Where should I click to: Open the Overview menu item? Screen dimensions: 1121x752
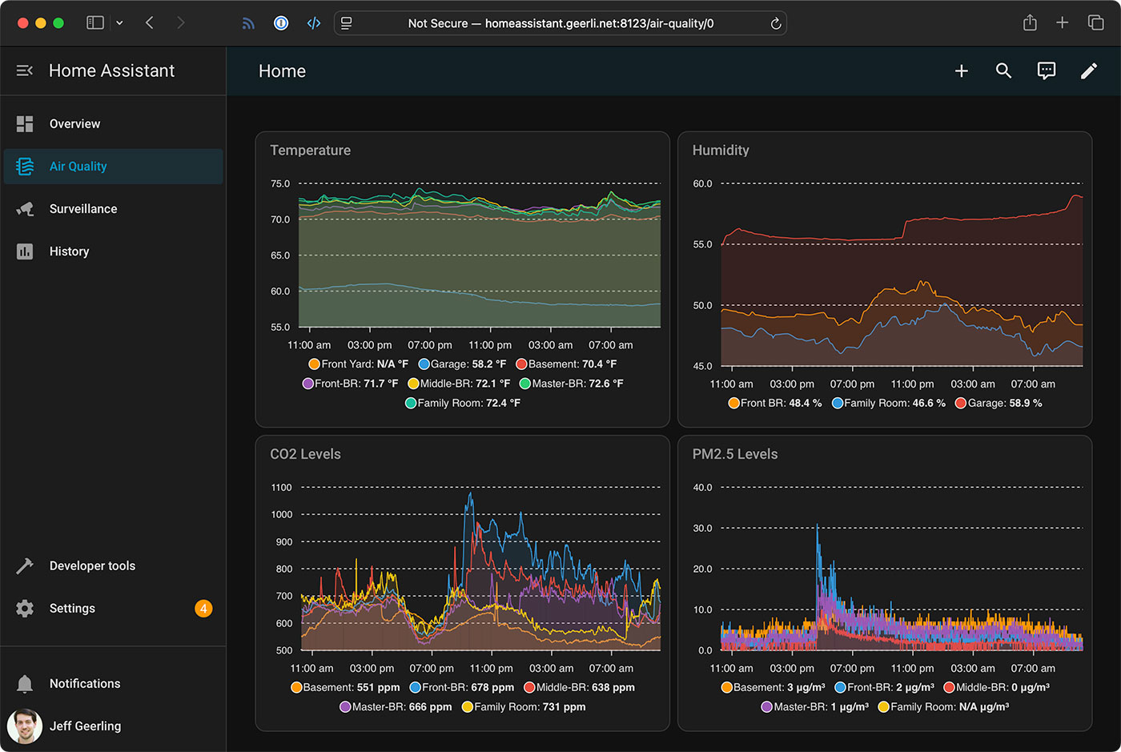coord(113,124)
